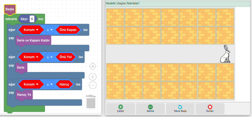Select the İlerle ve Kapanı Kaldır block
252x117 pixels.
[x=34, y=40]
